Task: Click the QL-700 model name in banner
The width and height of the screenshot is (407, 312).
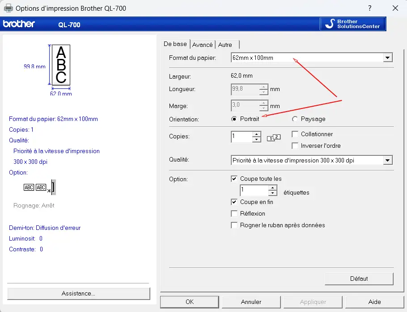Action: tap(69, 25)
